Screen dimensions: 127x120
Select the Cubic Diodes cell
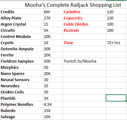tap(84, 24)
